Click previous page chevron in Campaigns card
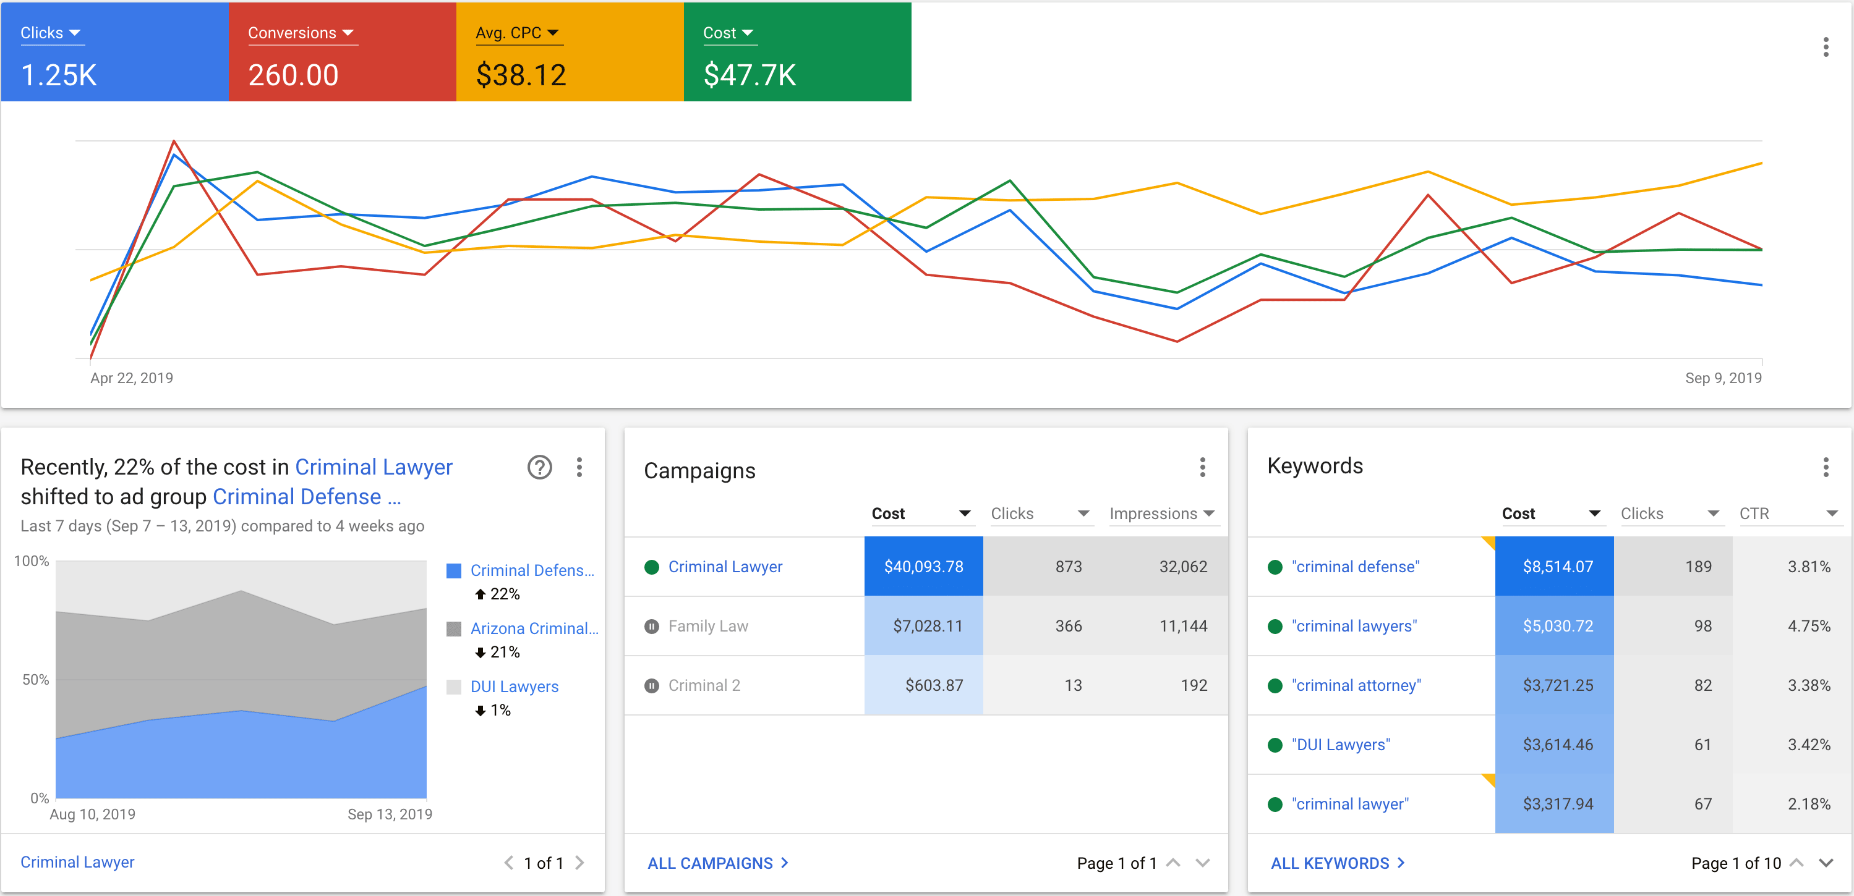Screen dimensions: 1854x896 (x=1173, y=862)
